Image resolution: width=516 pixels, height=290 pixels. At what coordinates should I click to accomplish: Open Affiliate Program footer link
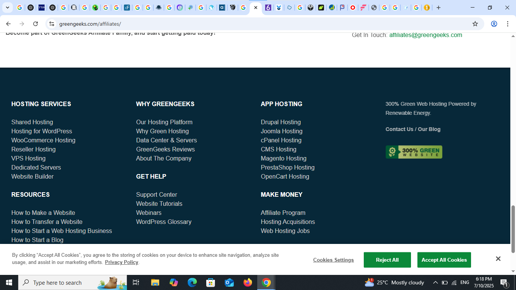coord(283,213)
